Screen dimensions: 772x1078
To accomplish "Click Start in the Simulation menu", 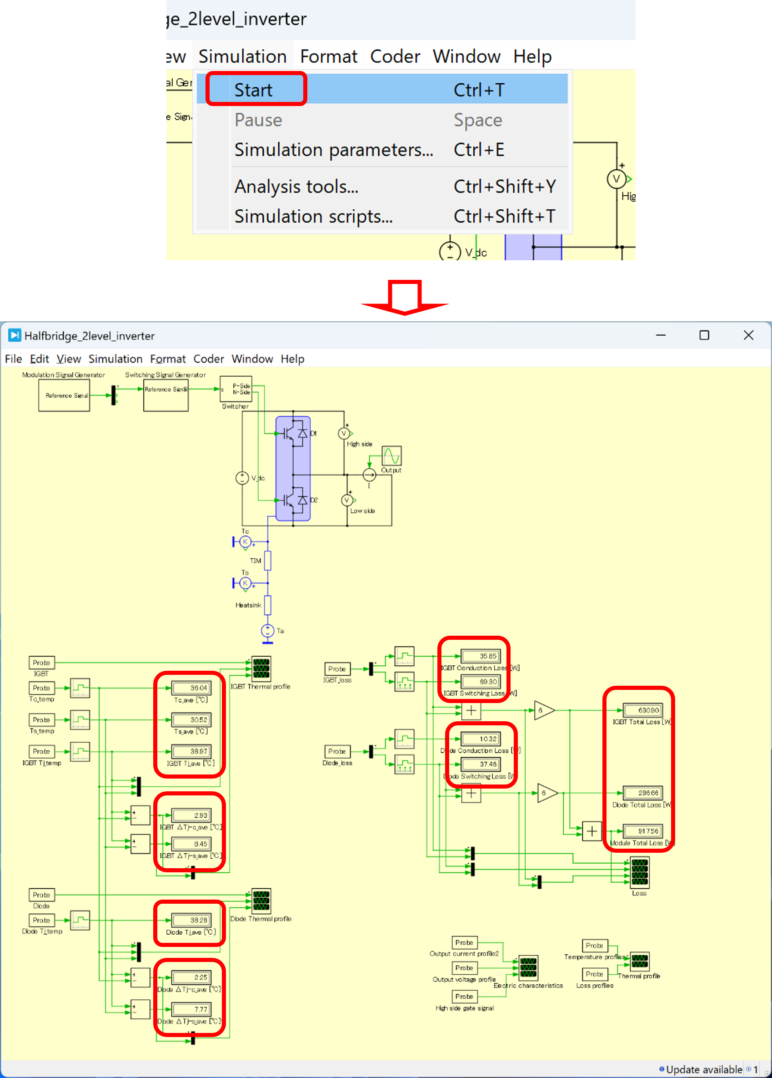I will [254, 90].
